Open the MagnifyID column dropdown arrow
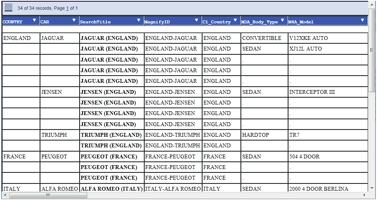Image resolution: width=377 pixels, height=200 pixels. (x=196, y=20)
